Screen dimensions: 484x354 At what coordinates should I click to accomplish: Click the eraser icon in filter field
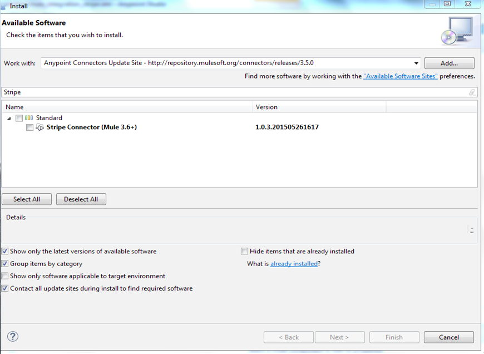click(x=472, y=92)
